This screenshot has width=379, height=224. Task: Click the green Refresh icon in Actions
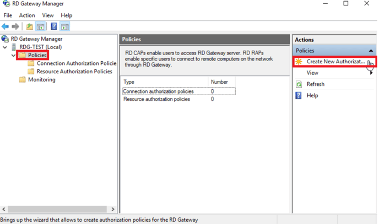tap(299, 84)
